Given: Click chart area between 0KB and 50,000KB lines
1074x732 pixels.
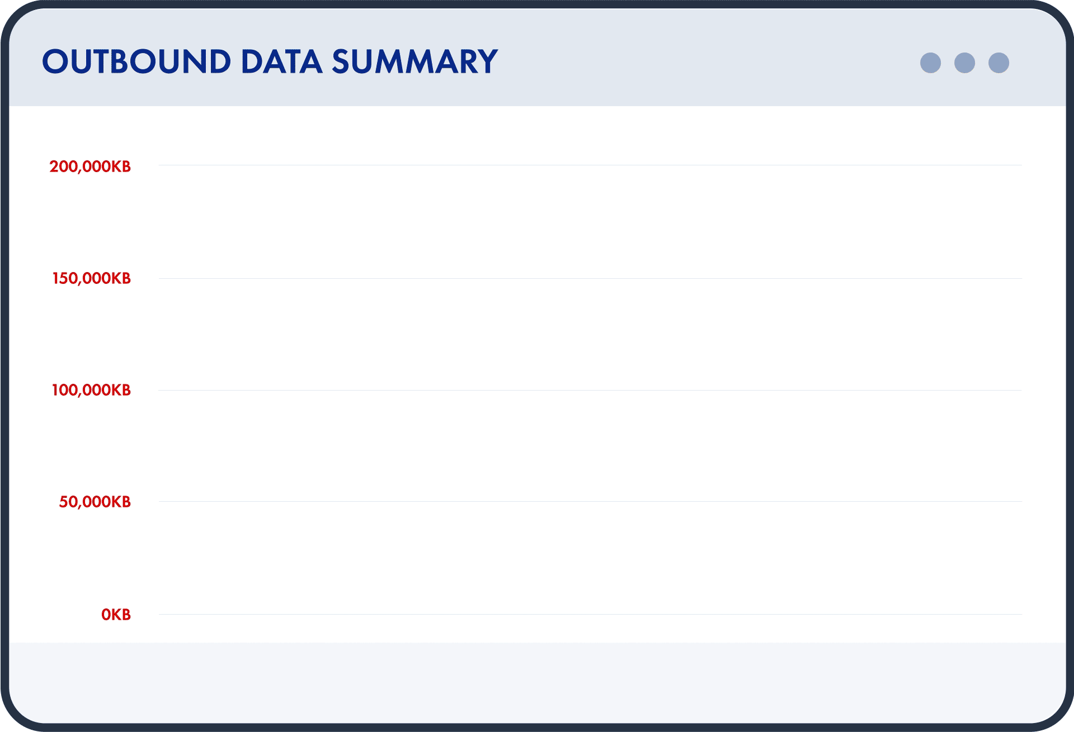Looking at the screenshot, I should [x=590, y=558].
